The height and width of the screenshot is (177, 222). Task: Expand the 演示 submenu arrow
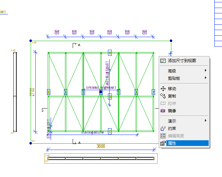pos(206,121)
